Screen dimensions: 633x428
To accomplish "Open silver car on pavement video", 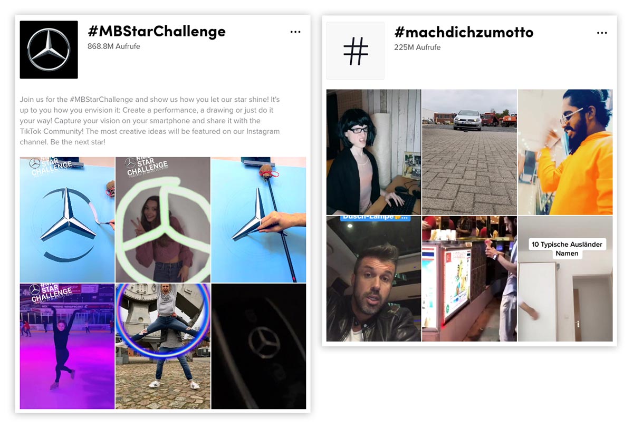I will pyautogui.click(x=469, y=152).
